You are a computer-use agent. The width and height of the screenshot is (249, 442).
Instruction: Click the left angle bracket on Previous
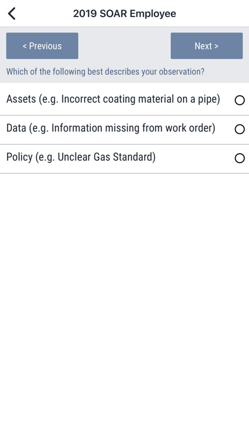pos(25,46)
